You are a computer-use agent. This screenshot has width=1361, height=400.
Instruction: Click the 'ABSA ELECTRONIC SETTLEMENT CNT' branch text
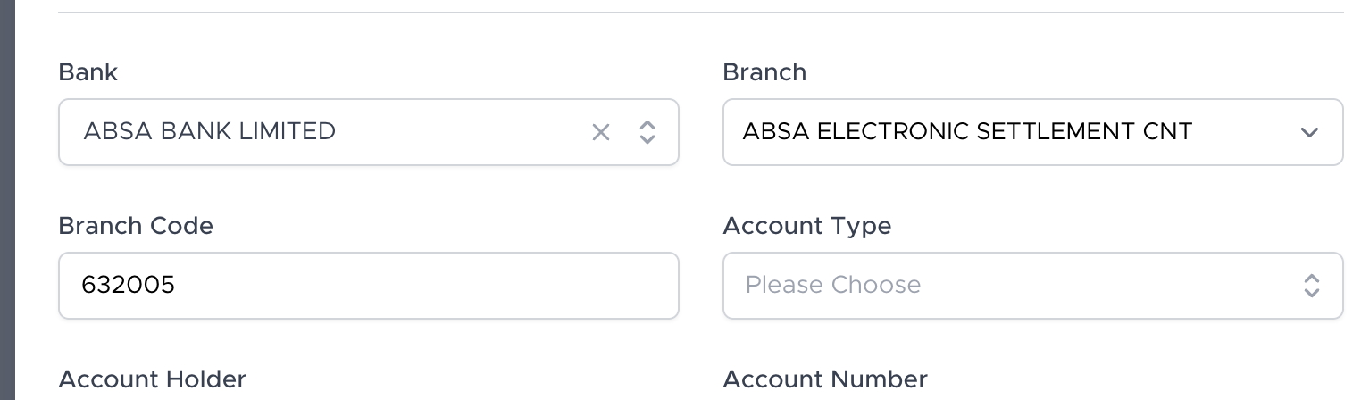tap(966, 132)
